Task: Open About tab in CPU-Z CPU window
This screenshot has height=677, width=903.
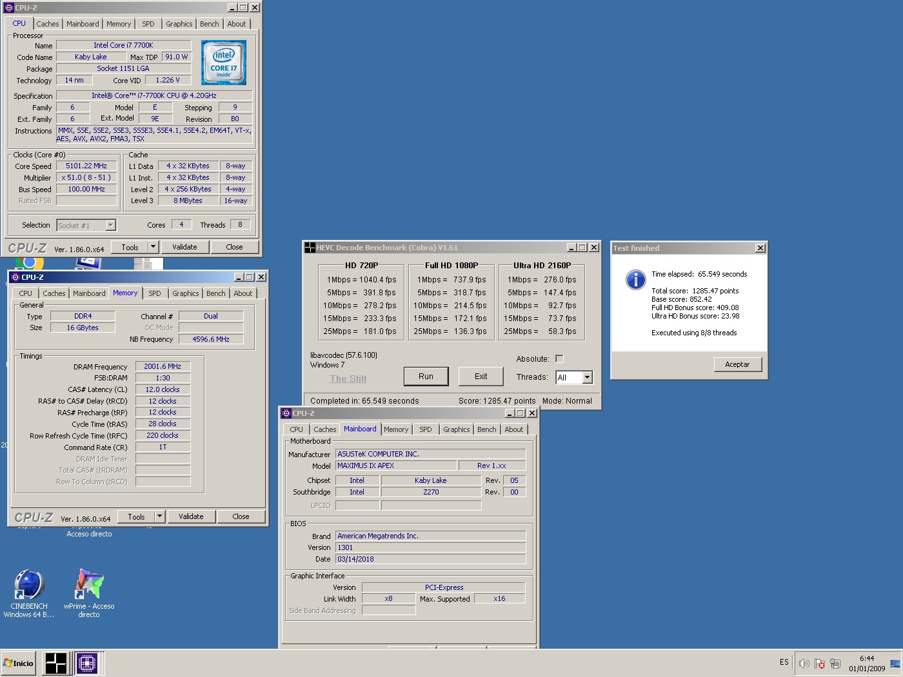Action: (237, 24)
